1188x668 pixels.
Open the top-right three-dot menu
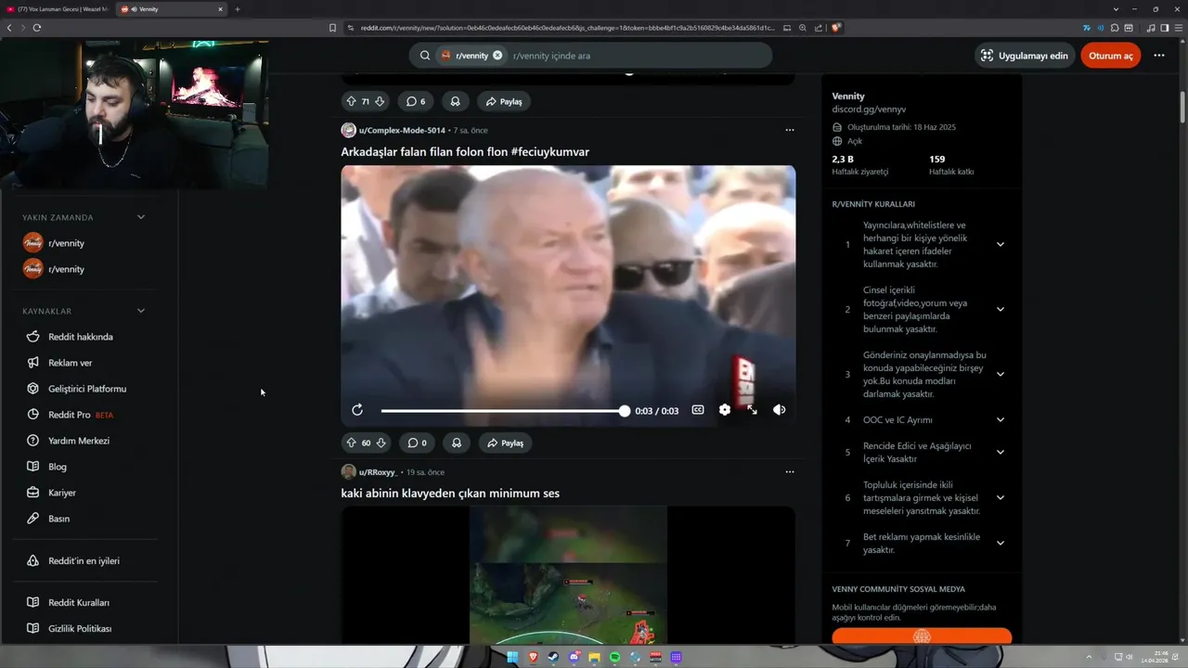(x=1159, y=56)
